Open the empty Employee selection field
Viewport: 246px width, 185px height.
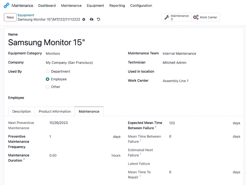[83, 98]
